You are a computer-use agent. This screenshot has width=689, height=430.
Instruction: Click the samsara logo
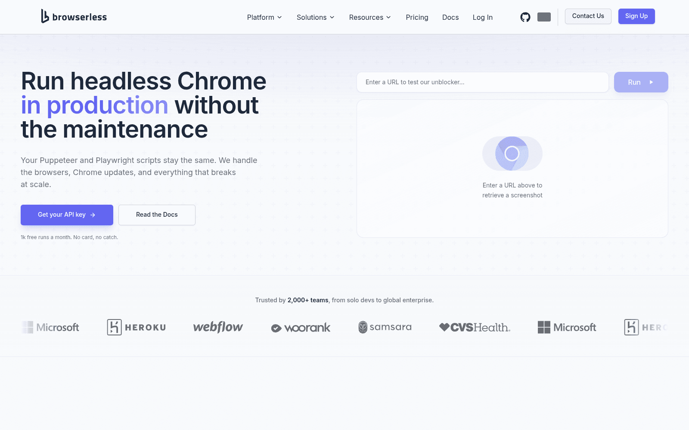[x=385, y=327]
